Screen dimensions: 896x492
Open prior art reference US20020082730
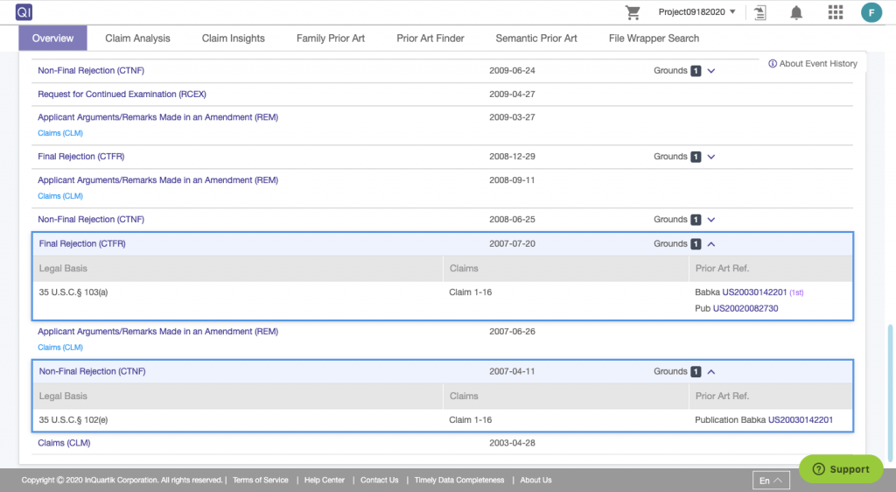[745, 309]
